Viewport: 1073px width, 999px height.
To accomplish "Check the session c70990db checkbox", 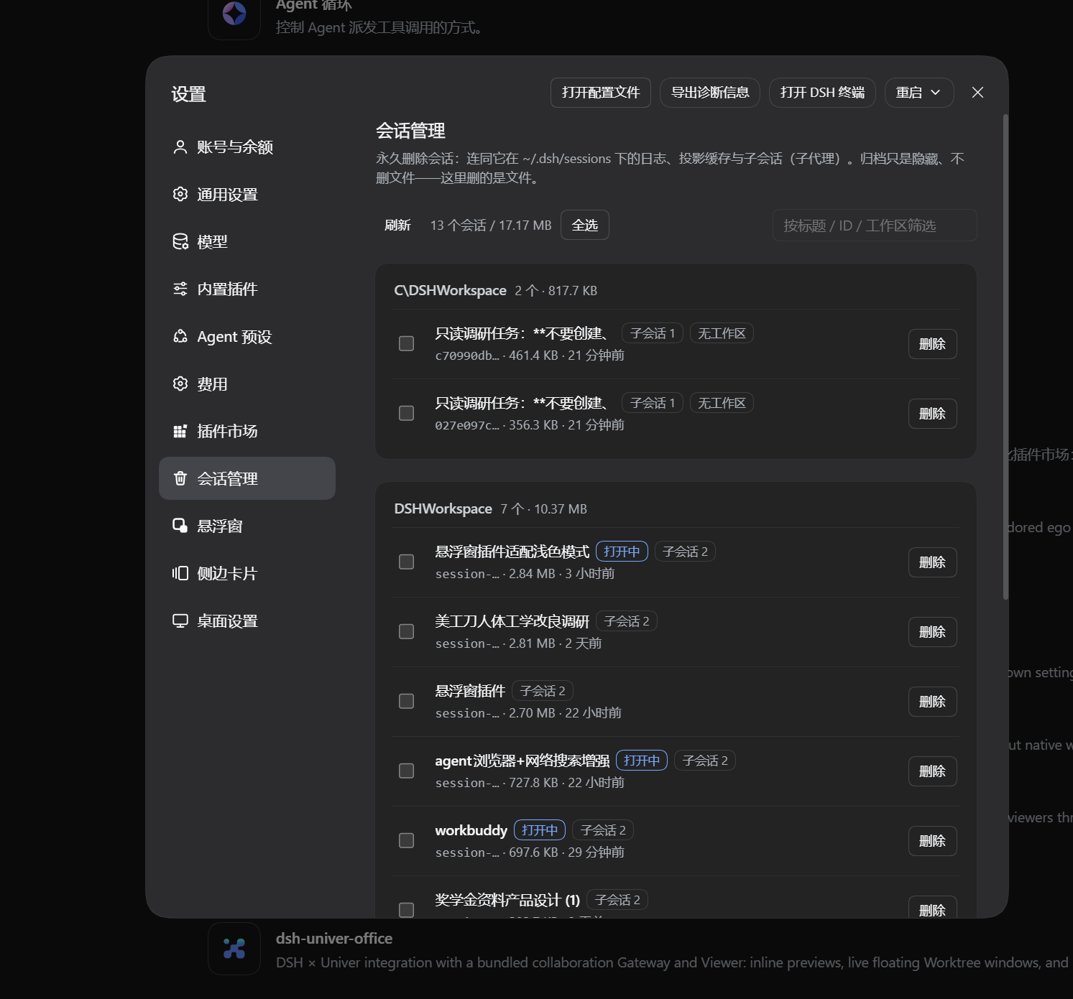I will [x=407, y=344].
